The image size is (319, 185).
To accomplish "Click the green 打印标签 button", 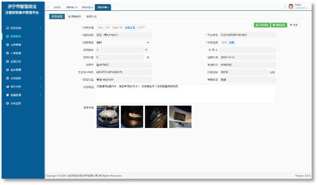I will [x=262, y=25].
